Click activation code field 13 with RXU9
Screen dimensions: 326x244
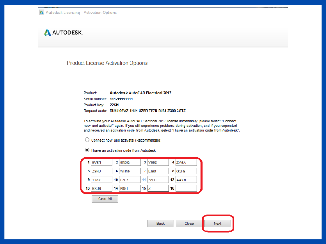[101, 188]
